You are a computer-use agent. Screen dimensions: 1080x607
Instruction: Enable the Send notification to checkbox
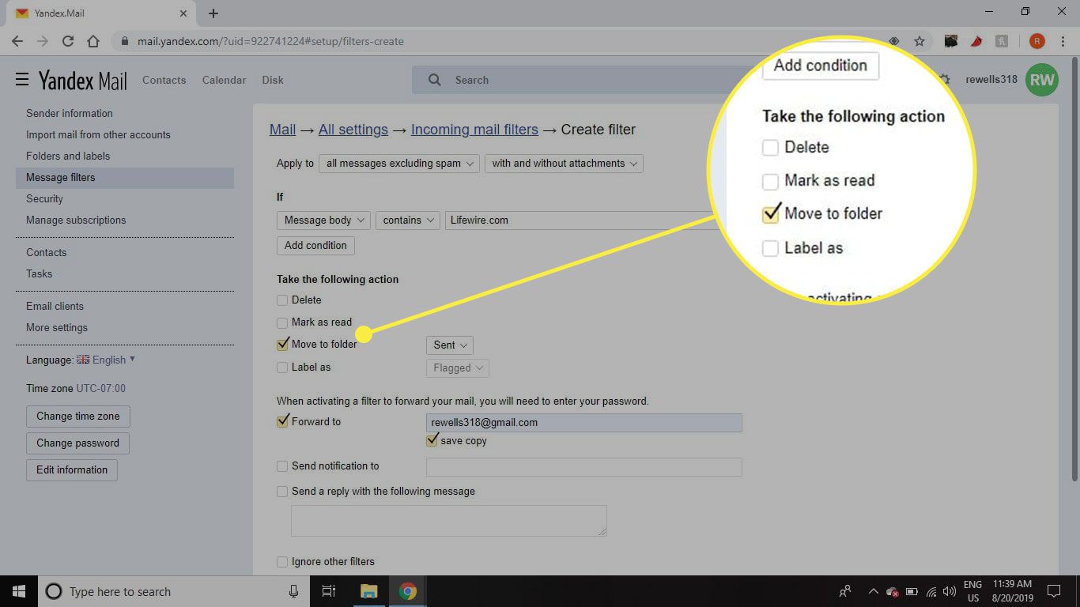click(x=282, y=466)
